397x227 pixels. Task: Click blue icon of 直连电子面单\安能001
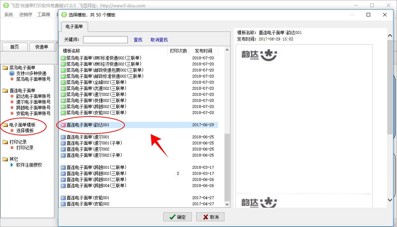63,198
